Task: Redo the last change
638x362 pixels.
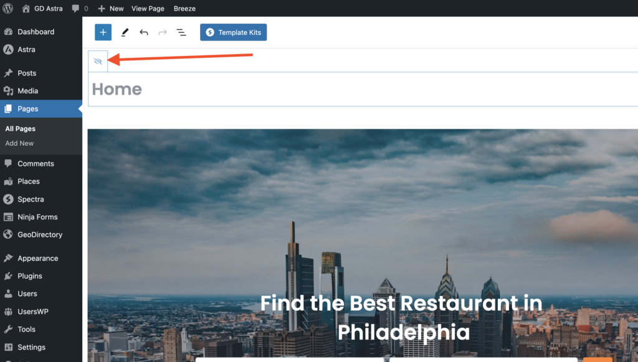Action: [162, 32]
